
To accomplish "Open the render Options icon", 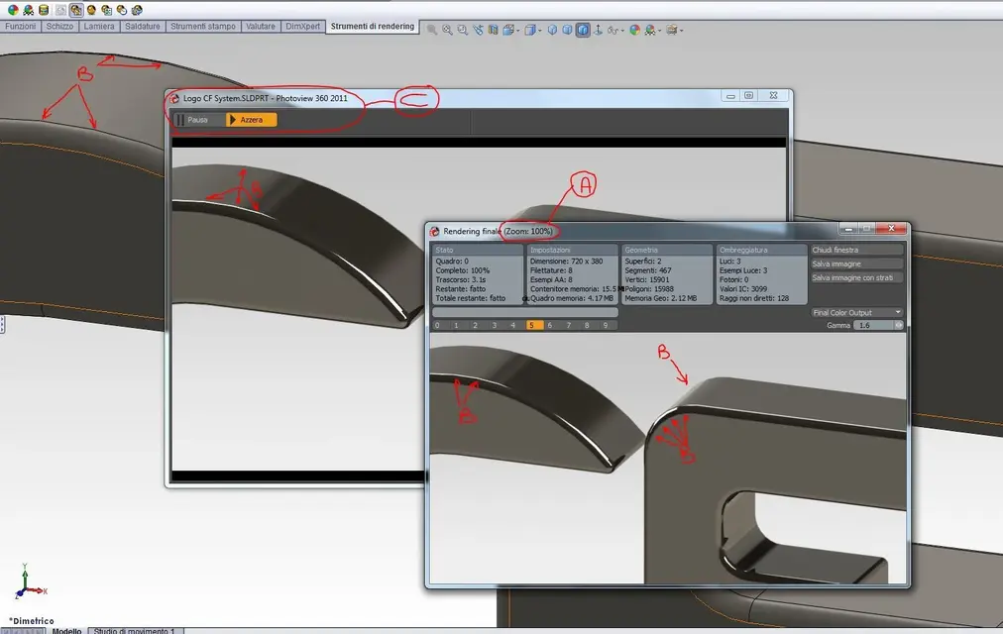I will pos(107,10).
